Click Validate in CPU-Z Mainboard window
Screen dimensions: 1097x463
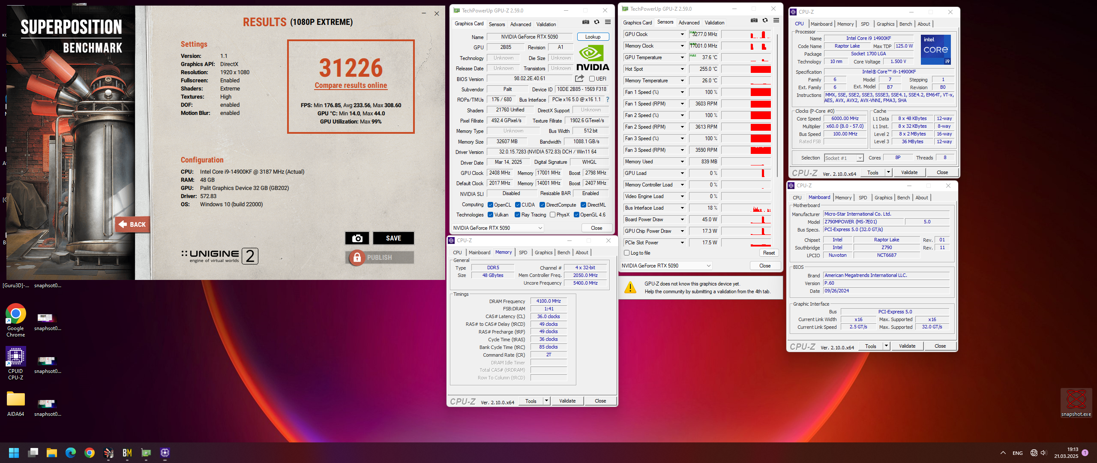tap(907, 346)
